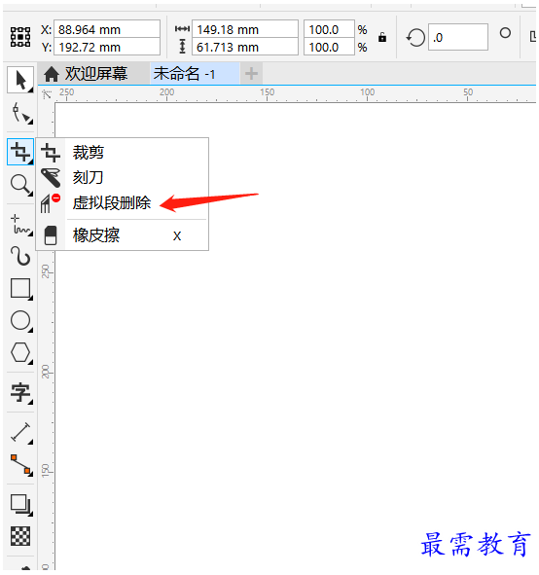539x575 pixels.
Task: Click the height dimension icon
Action: (182, 47)
